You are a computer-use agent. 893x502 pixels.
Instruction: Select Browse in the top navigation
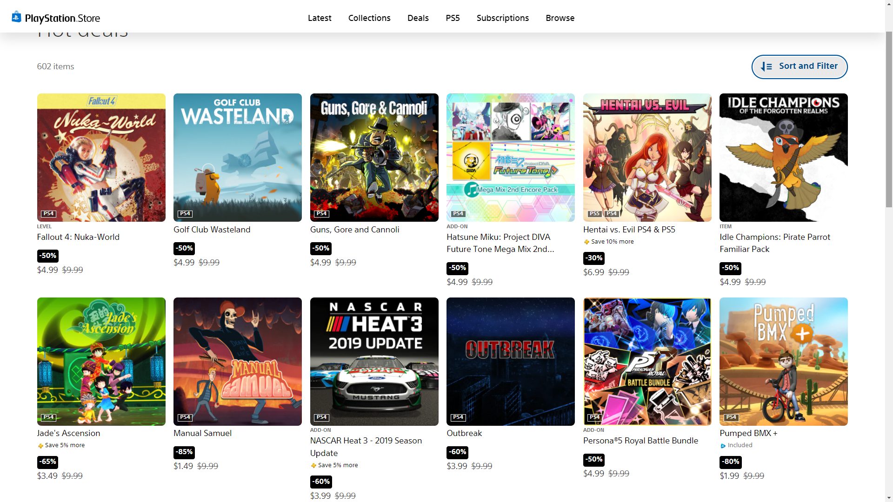[x=560, y=18]
